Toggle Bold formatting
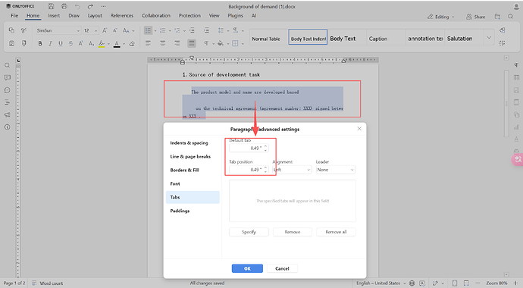This screenshot has width=523, height=288. (40, 43)
